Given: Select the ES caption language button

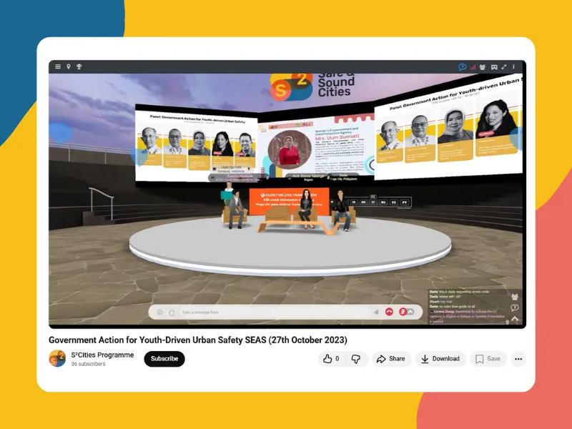Looking at the screenshot, I should coord(394,202).
